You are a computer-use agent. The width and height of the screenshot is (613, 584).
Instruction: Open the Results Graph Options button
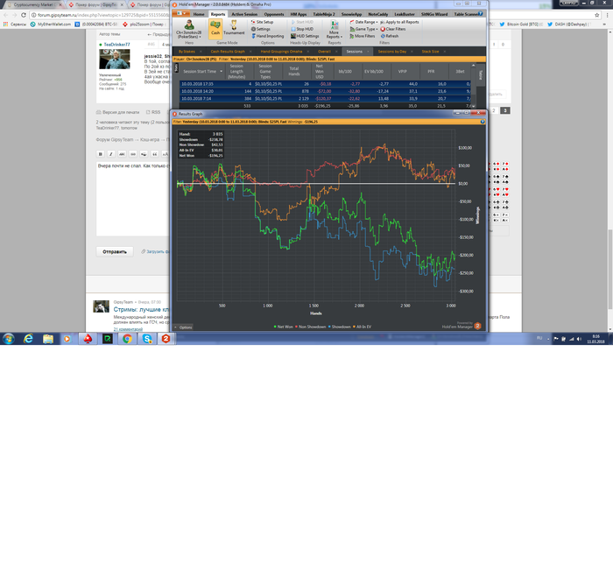click(x=183, y=327)
